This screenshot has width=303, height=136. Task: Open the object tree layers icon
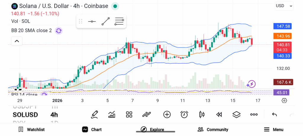[x=236, y=114]
